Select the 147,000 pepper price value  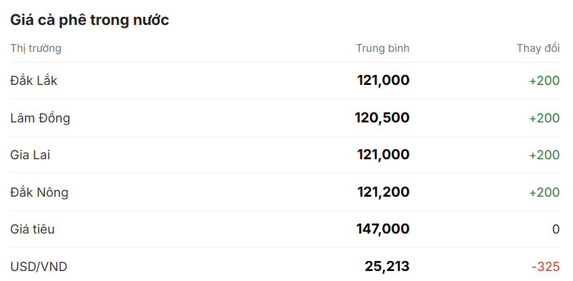coord(382,229)
